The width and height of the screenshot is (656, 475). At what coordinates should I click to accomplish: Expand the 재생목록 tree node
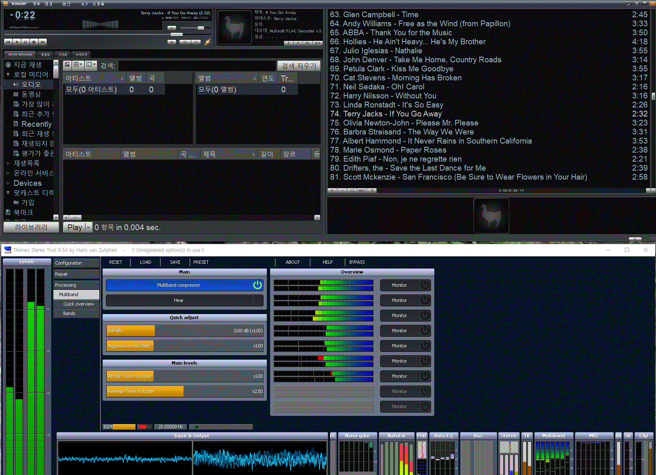pos(8,163)
